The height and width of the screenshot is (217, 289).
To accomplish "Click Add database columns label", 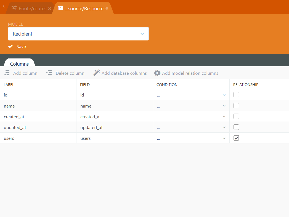I will point(124,73).
